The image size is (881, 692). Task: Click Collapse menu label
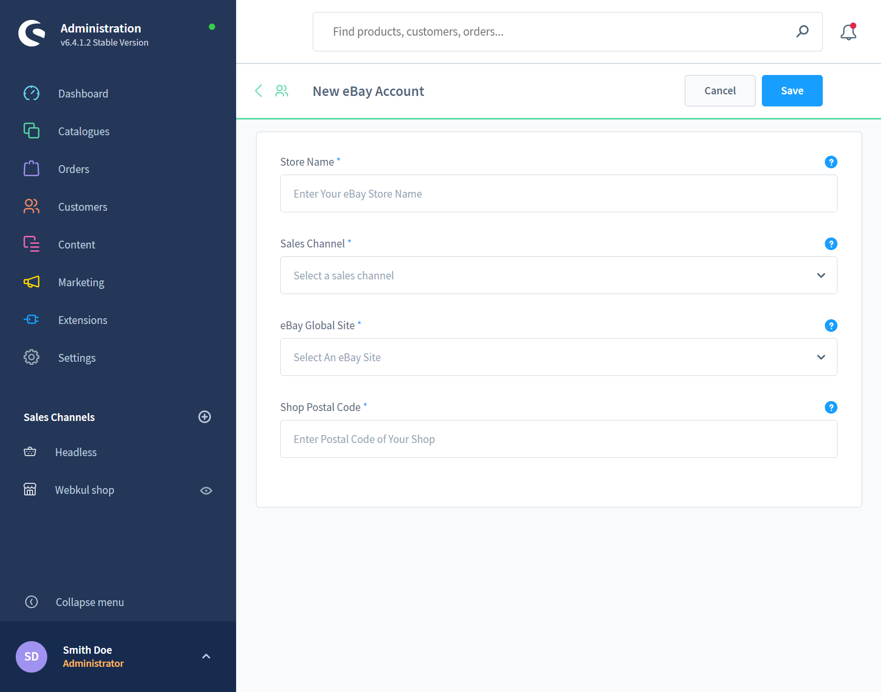click(x=90, y=602)
